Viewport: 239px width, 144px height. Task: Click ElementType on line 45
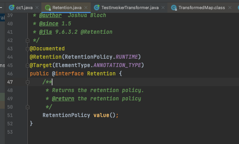point(73,65)
